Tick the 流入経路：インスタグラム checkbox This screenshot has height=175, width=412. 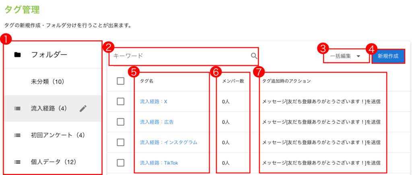(120, 142)
